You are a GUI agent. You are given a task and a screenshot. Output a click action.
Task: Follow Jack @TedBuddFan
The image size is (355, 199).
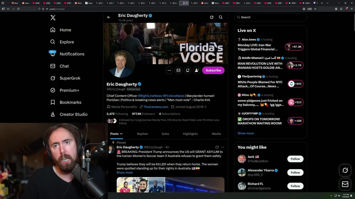[x=295, y=159]
